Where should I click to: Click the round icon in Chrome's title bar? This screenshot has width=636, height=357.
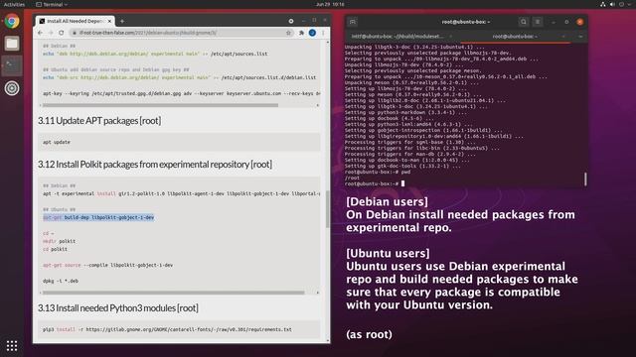[x=291, y=21]
